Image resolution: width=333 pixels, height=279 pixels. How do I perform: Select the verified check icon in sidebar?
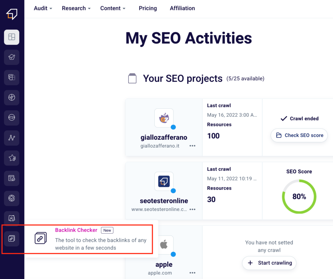[12, 198]
